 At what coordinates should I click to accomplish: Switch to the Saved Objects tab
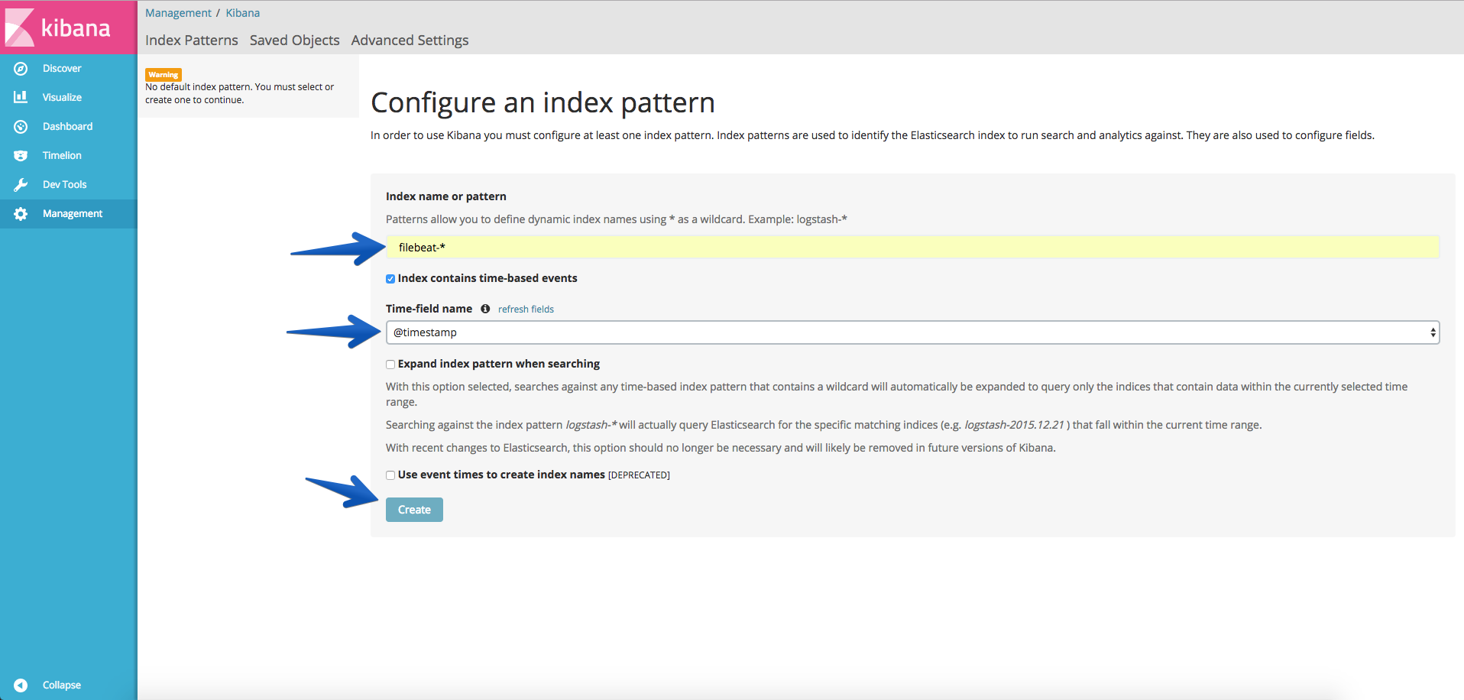pos(295,41)
